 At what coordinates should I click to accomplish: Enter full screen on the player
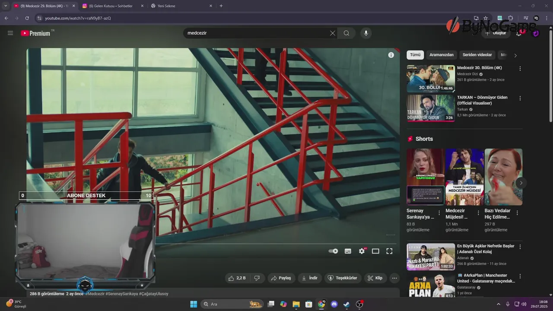pos(389,251)
